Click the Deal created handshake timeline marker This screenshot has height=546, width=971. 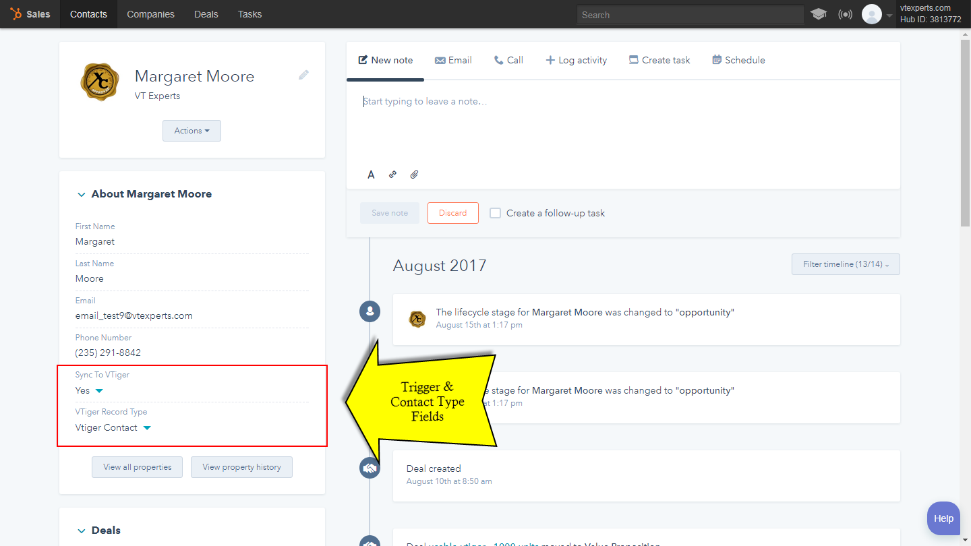(370, 468)
